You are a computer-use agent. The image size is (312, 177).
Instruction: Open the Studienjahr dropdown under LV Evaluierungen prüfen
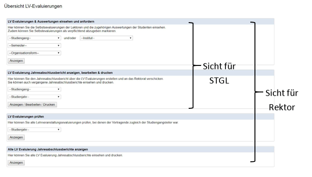click(x=35, y=130)
